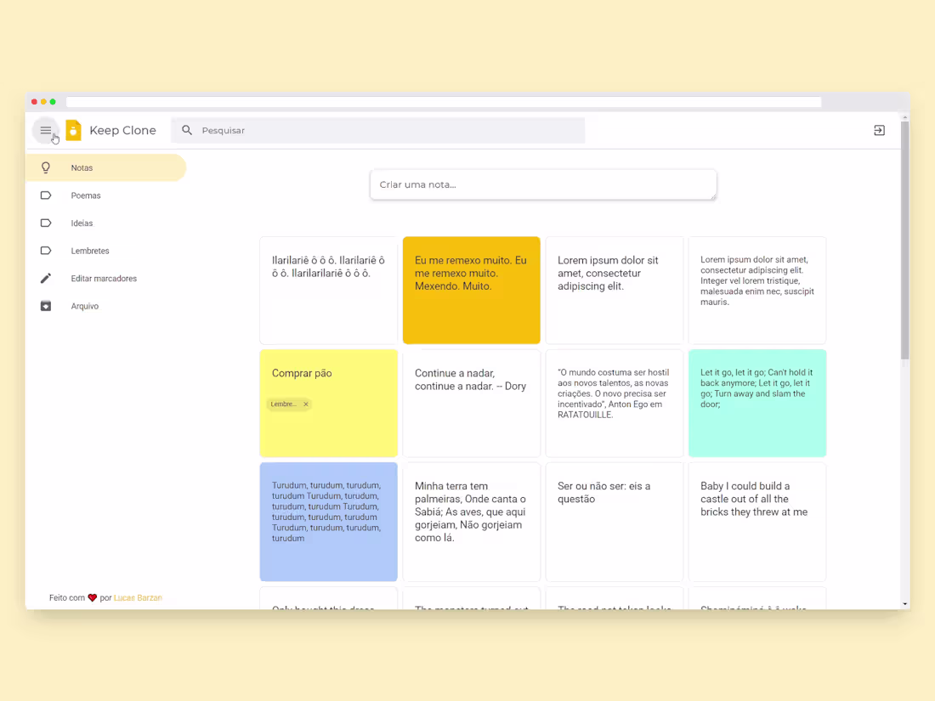Select the Notas lightbulb icon
The height and width of the screenshot is (701, 935).
pyautogui.click(x=45, y=167)
